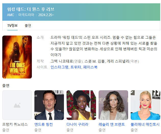Open the 트위터 site link
Image resolution: width=161 pixels, height=134 pixels.
click(76, 67)
